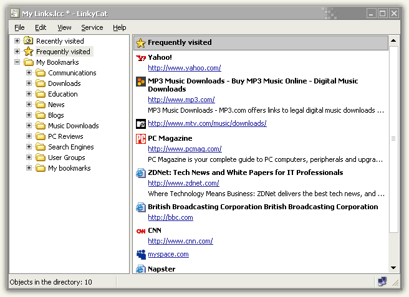Screen dimensions: 409x297
Task: Open the View menu
Action: [x=64, y=27]
